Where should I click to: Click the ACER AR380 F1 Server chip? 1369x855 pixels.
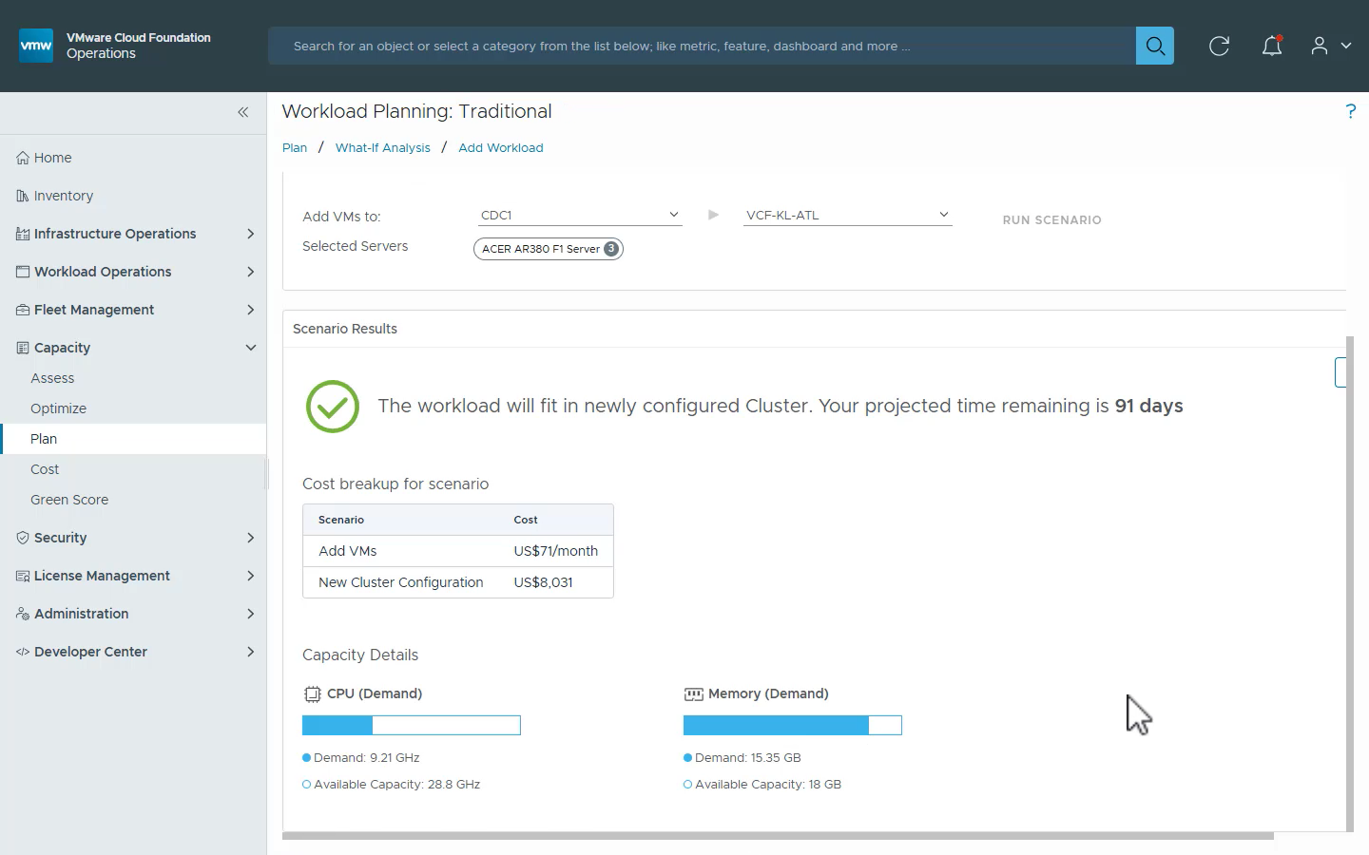click(x=548, y=249)
